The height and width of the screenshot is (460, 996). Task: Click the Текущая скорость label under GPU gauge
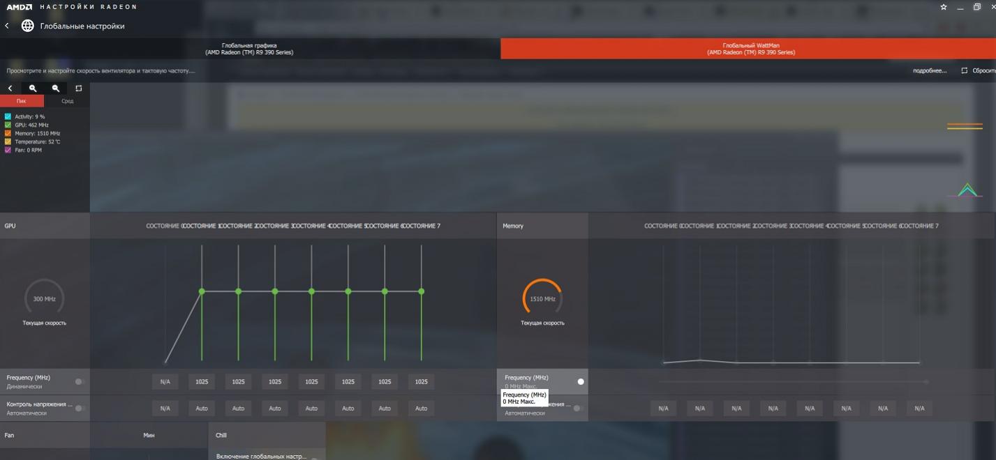pyautogui.click(x=45, y=323)
